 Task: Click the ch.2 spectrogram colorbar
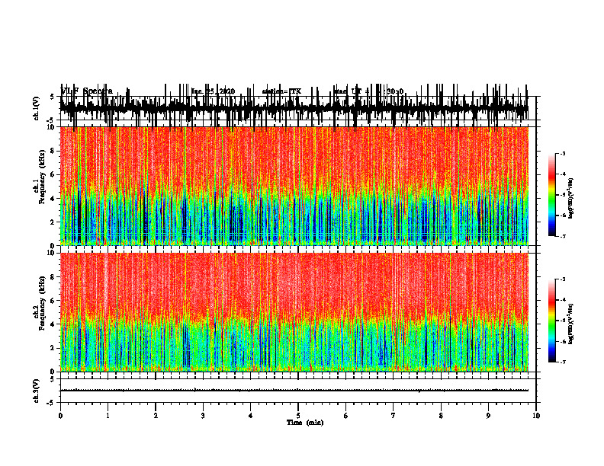pyautogui.click(x=552, y=321)
